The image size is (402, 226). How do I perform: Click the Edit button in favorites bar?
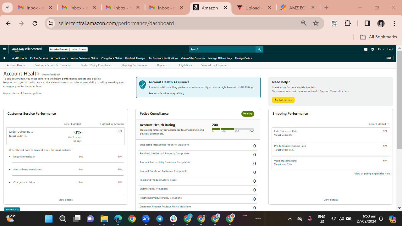pyautogui.click(x=389, y=58)
